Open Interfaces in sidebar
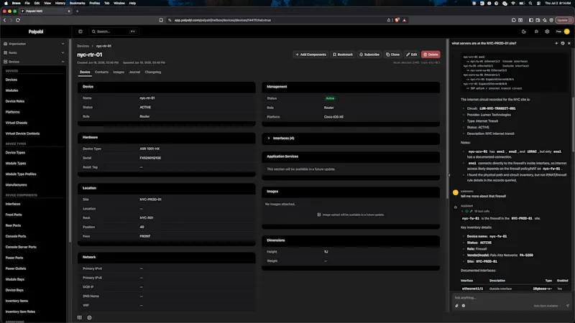The height and width of the screenshot is (323, 575). pos(13,204)
